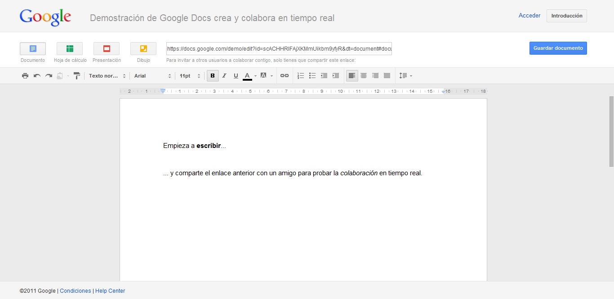Image resolution: width=614 pixels, height=299 pixels.
Task: Increase the paragraph indent
Action: 336,76
